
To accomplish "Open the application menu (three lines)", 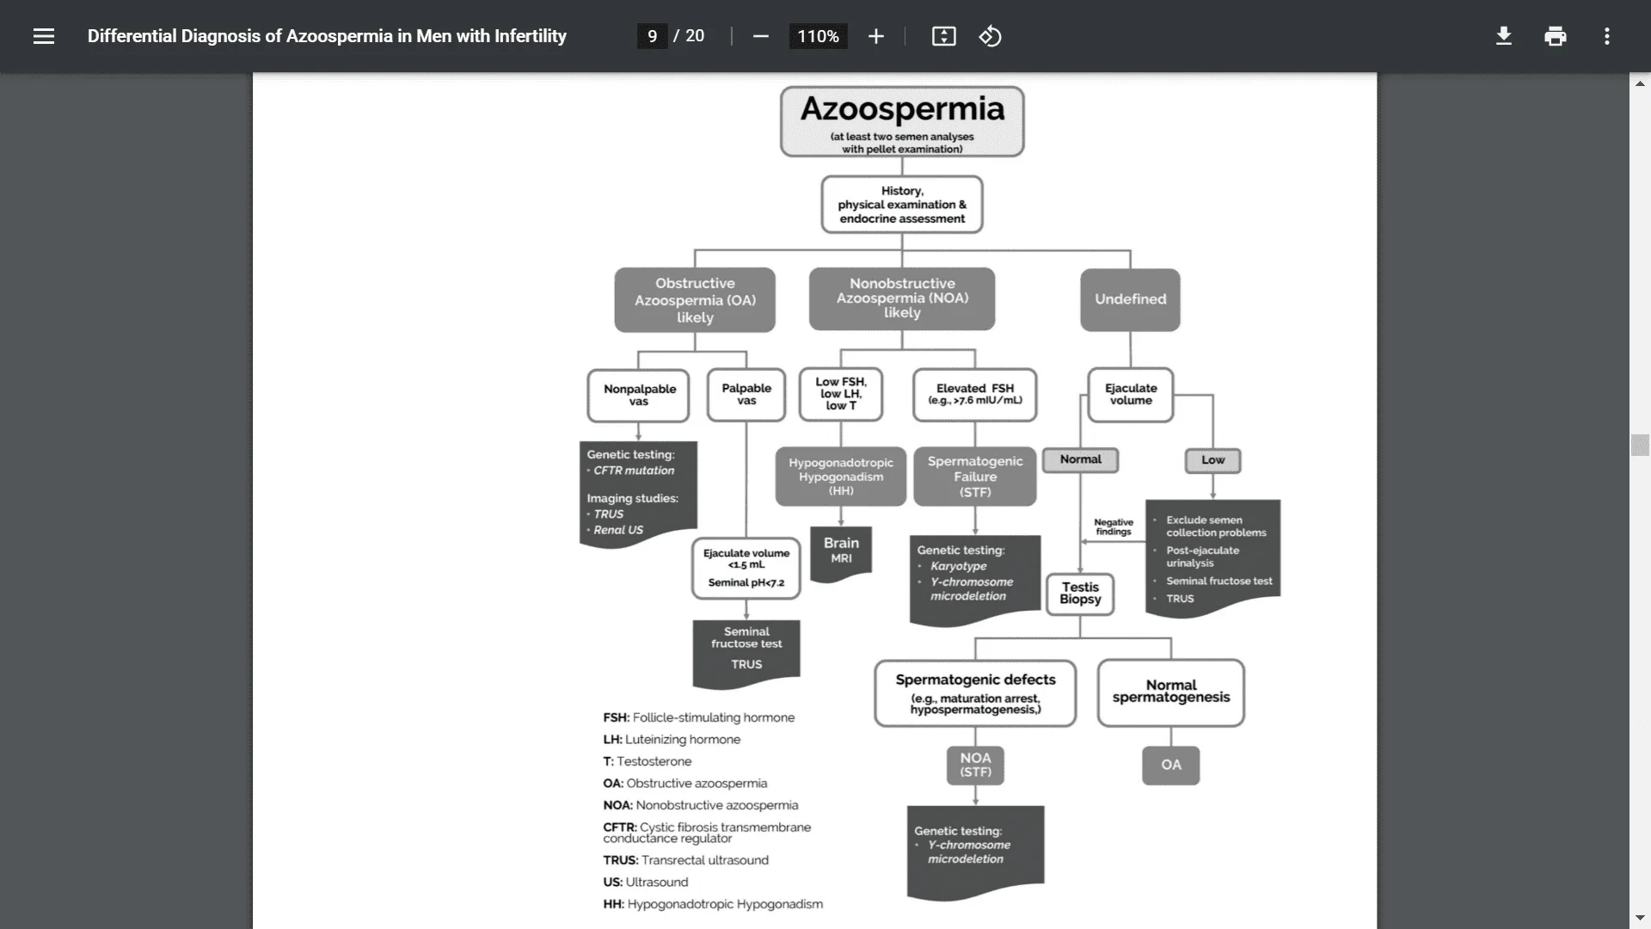I will 43,36.
